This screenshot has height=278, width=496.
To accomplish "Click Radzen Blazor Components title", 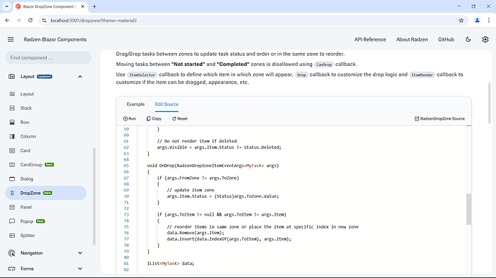I will (55, 39).
